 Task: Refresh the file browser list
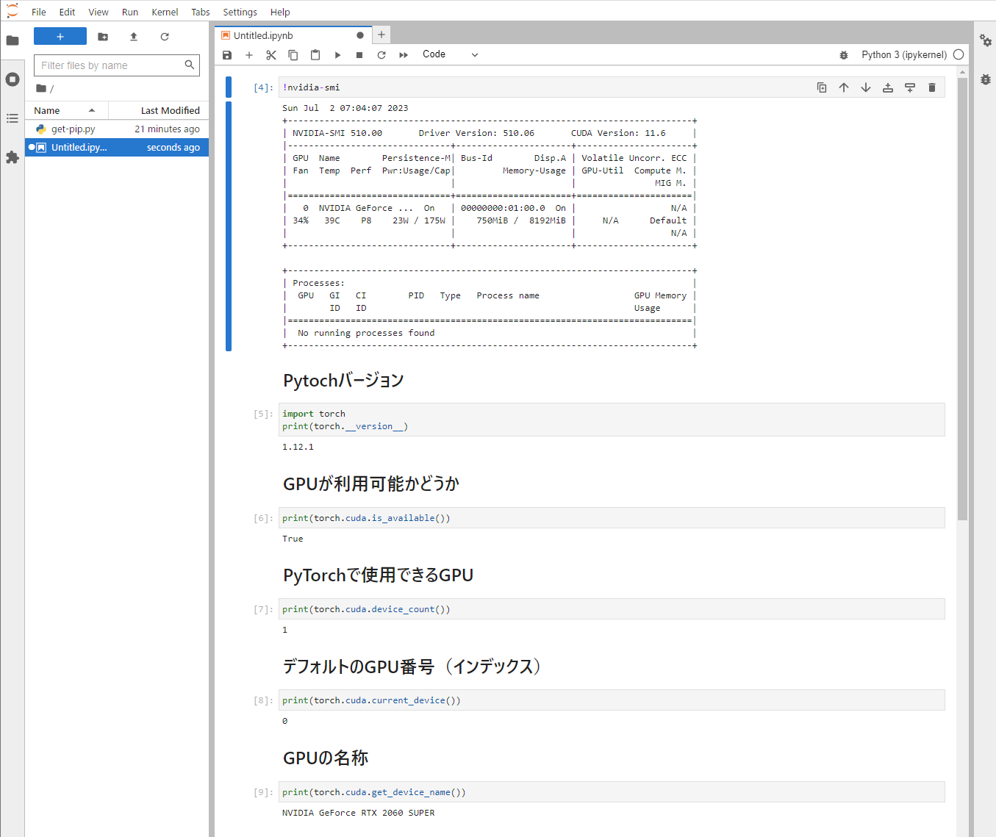tap(165, 37)
